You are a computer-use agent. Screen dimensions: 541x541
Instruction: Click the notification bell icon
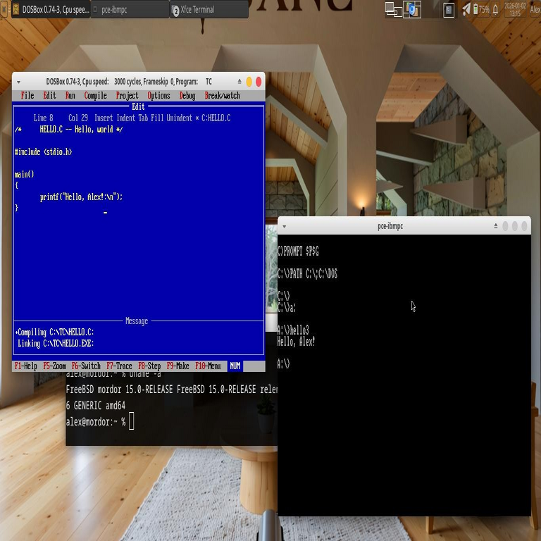(496, 9)
